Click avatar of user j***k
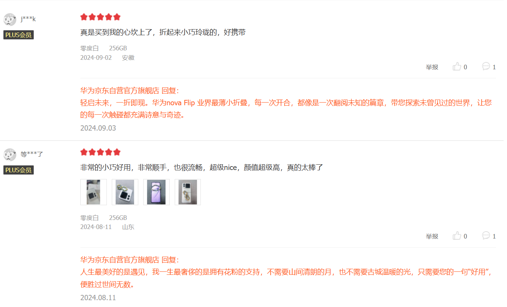This screenshot has width=507, height=307. 10,19
